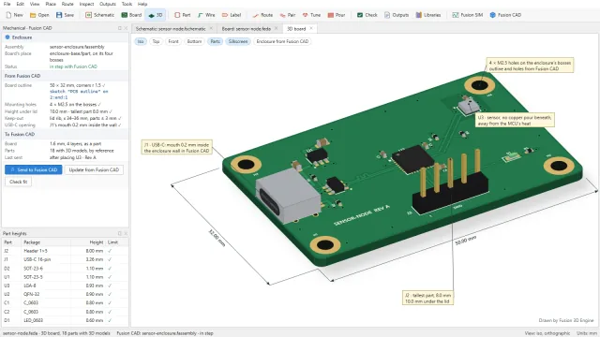The image size is (600, 337).
Task: Switch to Board: sensor-node tab
Action: (246, 29)
